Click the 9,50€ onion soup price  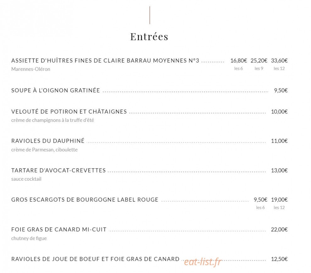281,90
